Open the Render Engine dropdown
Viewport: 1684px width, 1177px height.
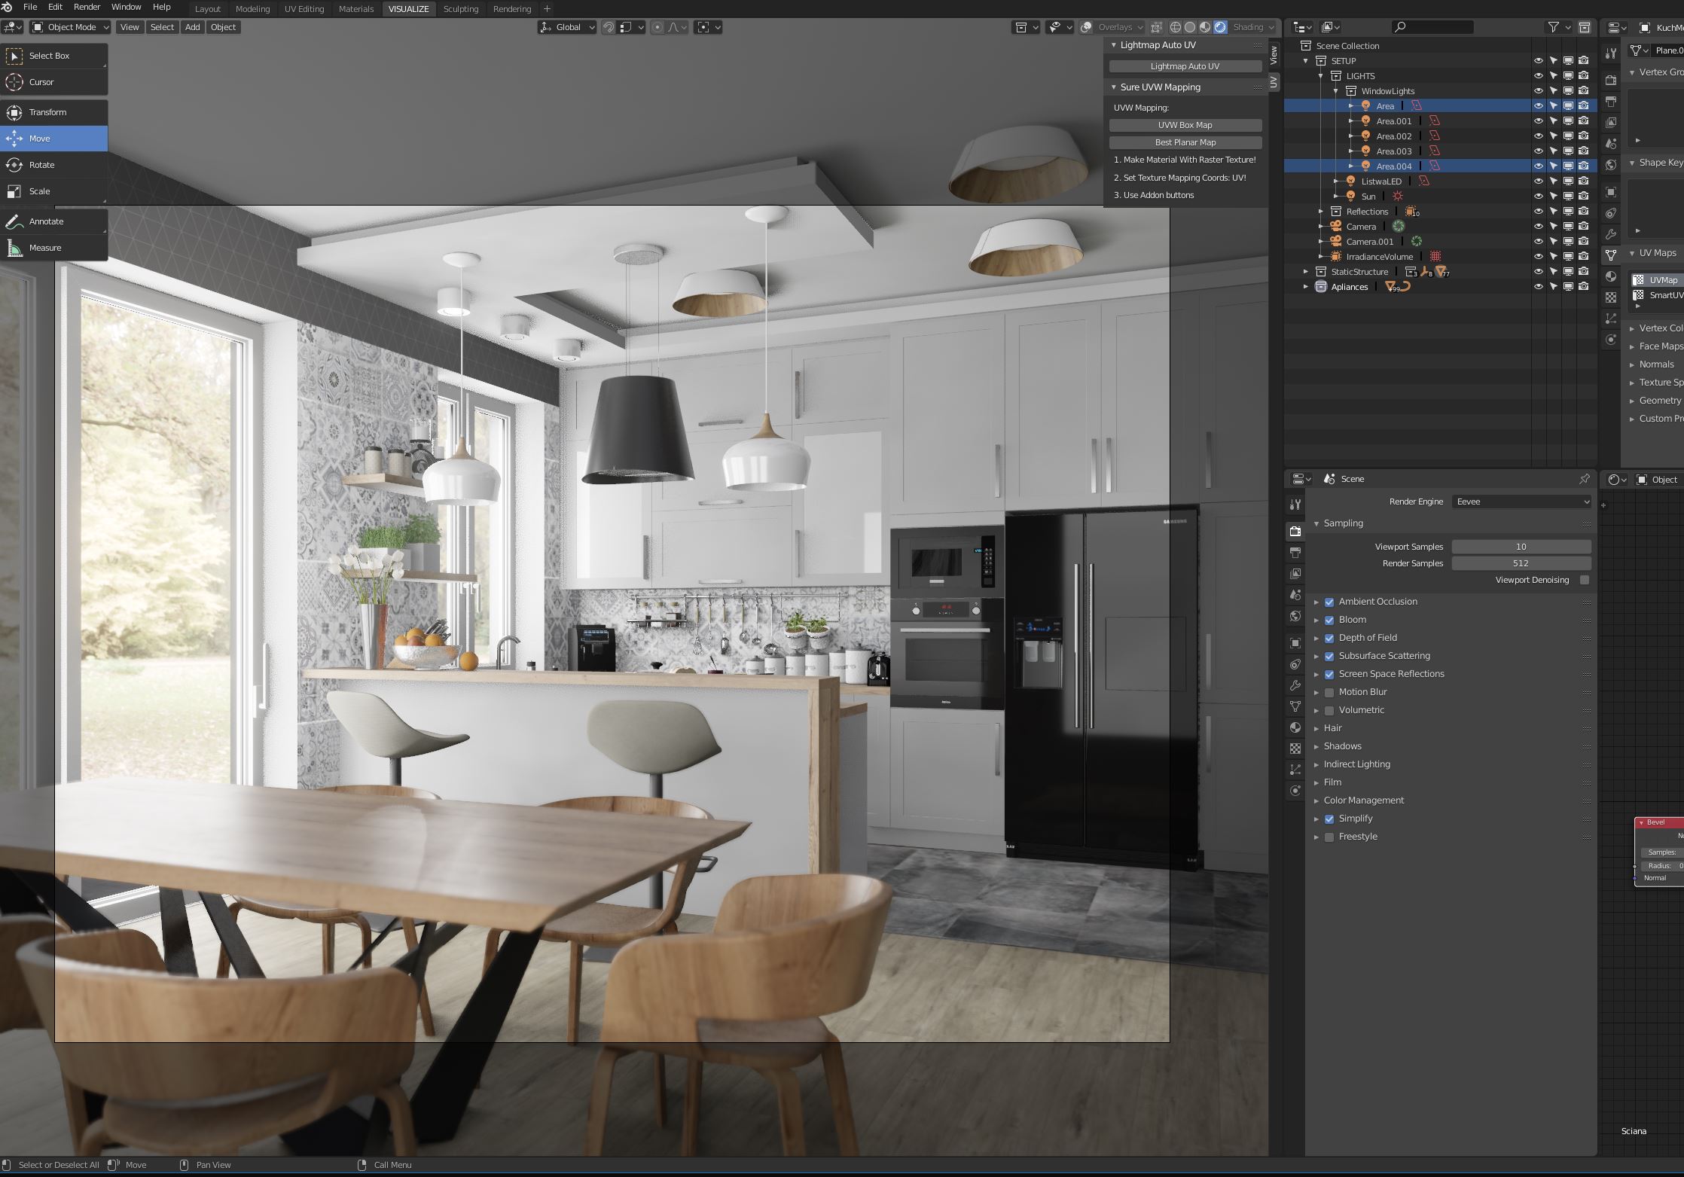coord(1521,502)
